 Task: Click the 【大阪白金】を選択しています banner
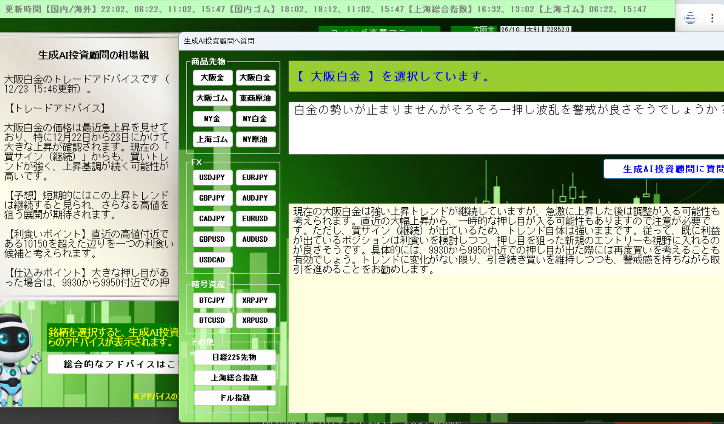pyautogui.click(x=506, y=76)
